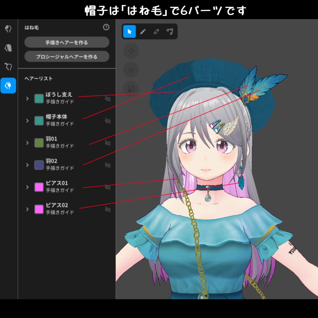Activate the control point editing tool
318x318 pixels.
coord(170,31)
